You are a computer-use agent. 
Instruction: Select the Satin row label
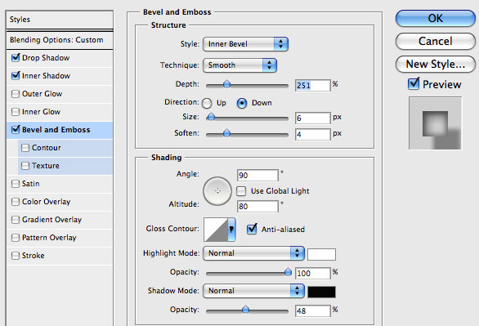pos(30,184)
